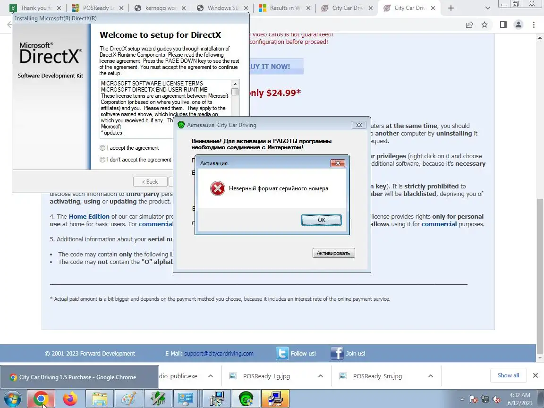Switch to the 'Thank you' tab
544x408 pixels.
34,8
